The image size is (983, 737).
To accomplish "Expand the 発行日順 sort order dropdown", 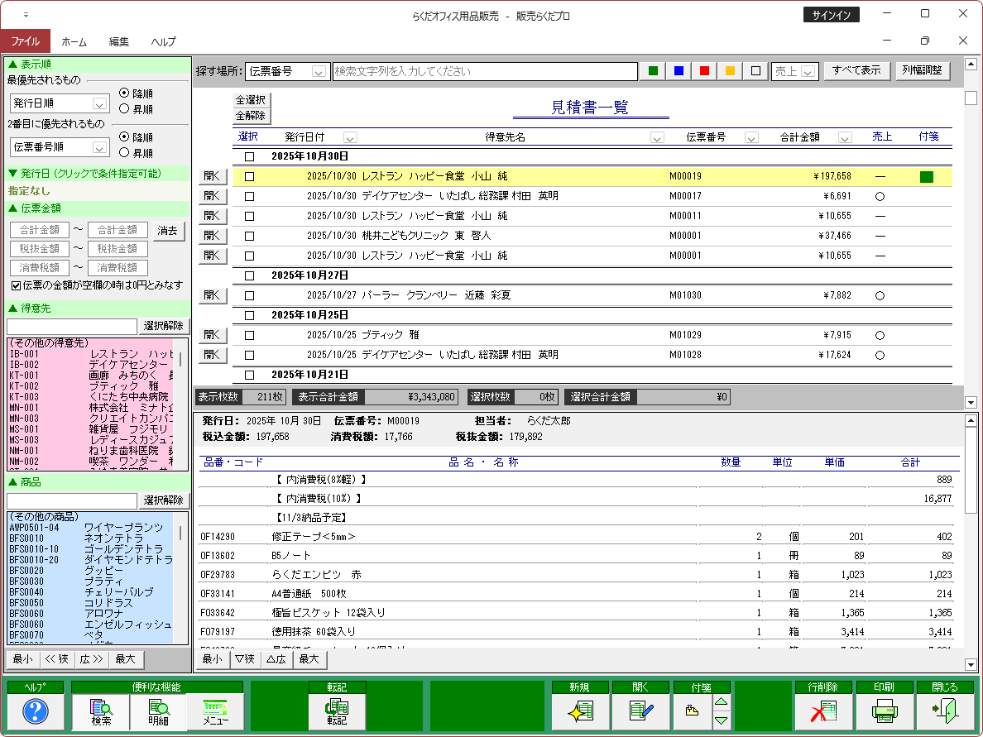I will [x=99, y=103].
